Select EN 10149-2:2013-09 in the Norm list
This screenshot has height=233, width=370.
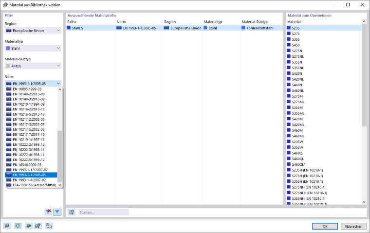coord(31,94)
